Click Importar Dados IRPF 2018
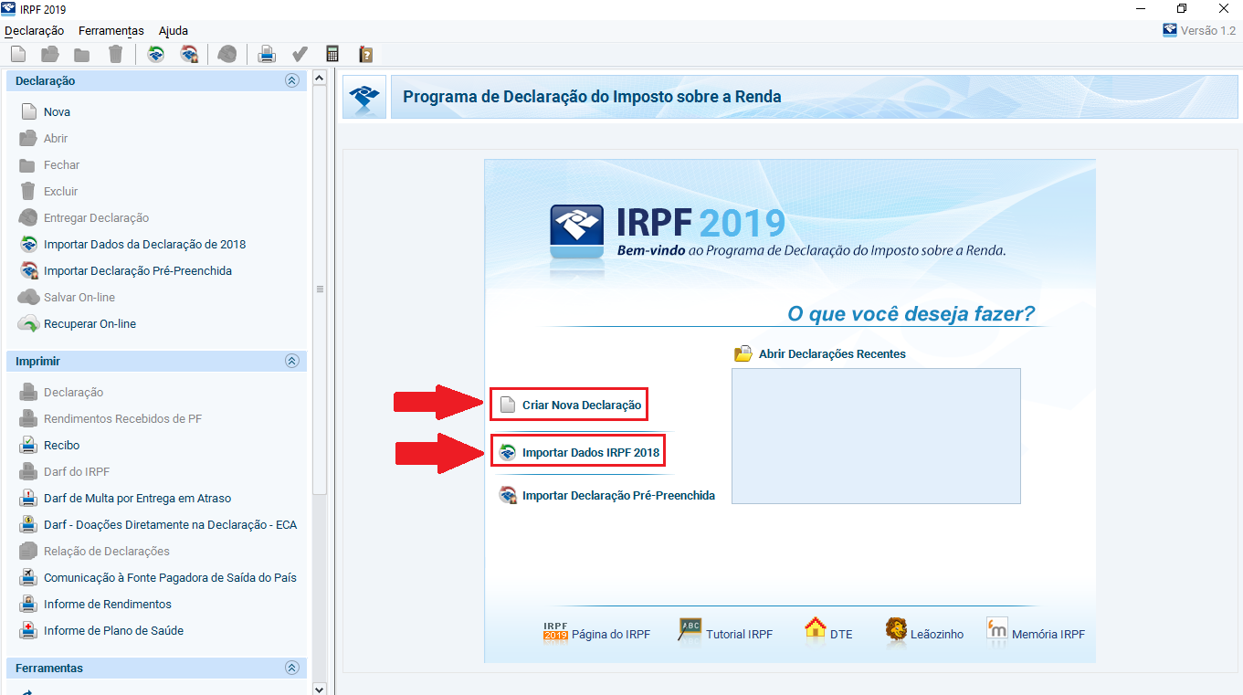The width and height of the screenshot is (1243, 695). coord(589,452)
